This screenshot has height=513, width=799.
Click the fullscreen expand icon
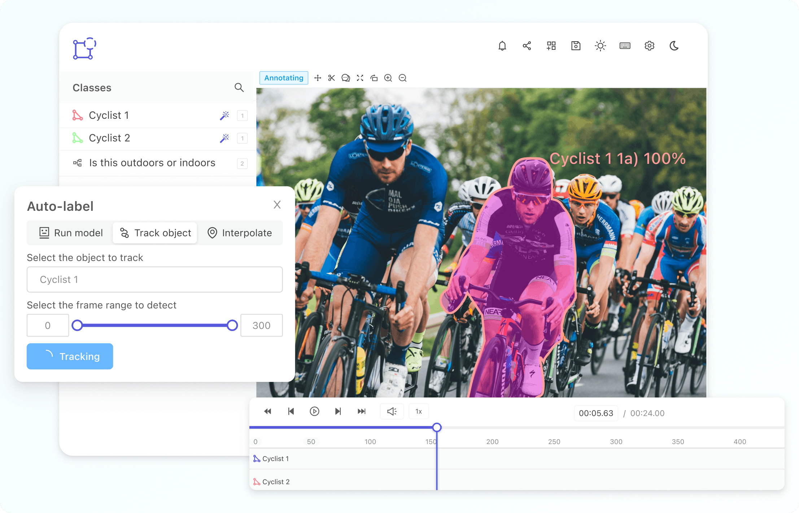click(x=360, y=78)
